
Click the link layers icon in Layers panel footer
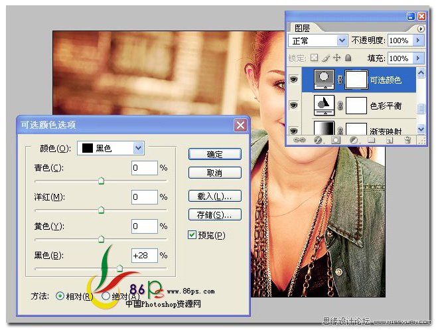coord(299,139)
